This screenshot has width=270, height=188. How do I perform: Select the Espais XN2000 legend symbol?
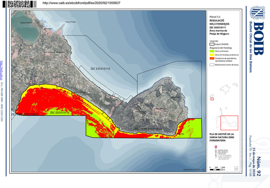coord(212,44)
